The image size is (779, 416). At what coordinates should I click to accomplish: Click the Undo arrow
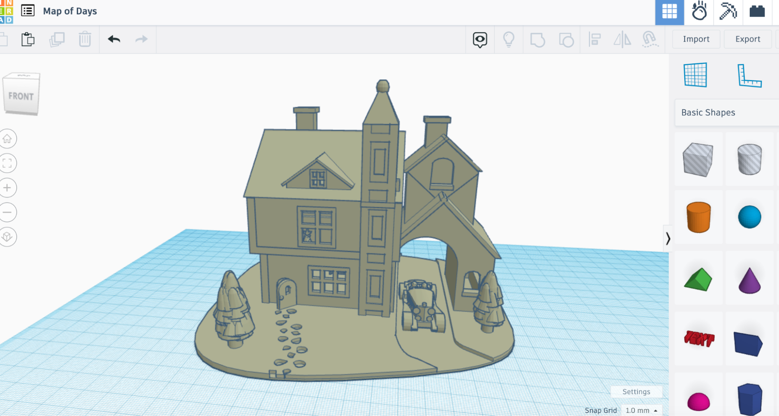point(114,39)
